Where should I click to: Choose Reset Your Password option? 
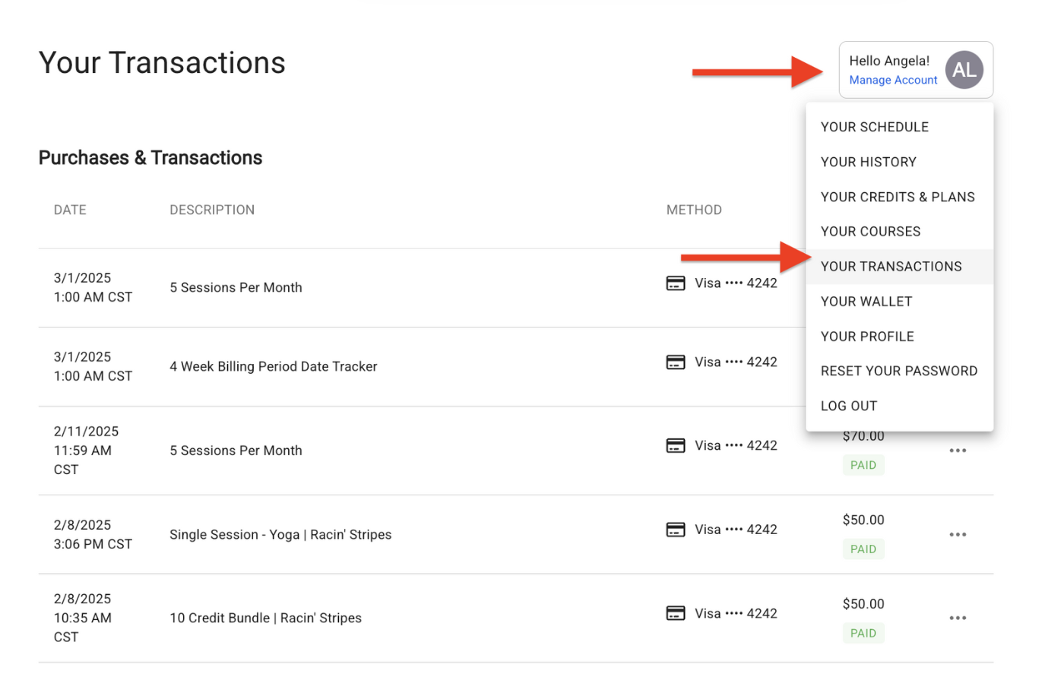pyautogui.click(x=898, y=372)
